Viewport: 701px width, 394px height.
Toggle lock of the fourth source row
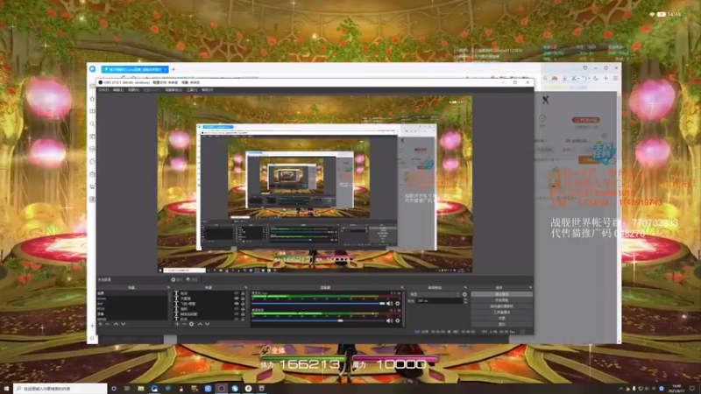pyautogui.click(x=243, y=309)
